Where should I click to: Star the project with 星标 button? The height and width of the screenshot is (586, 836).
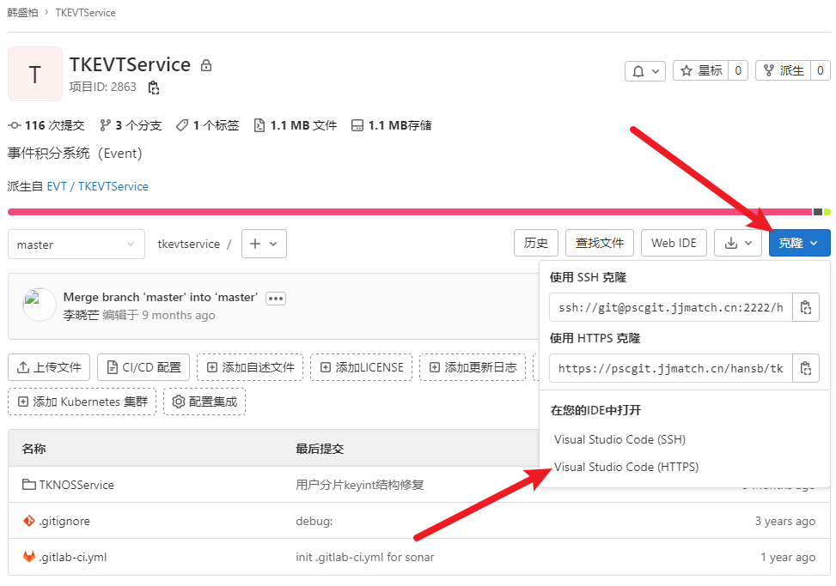point(701,71)
